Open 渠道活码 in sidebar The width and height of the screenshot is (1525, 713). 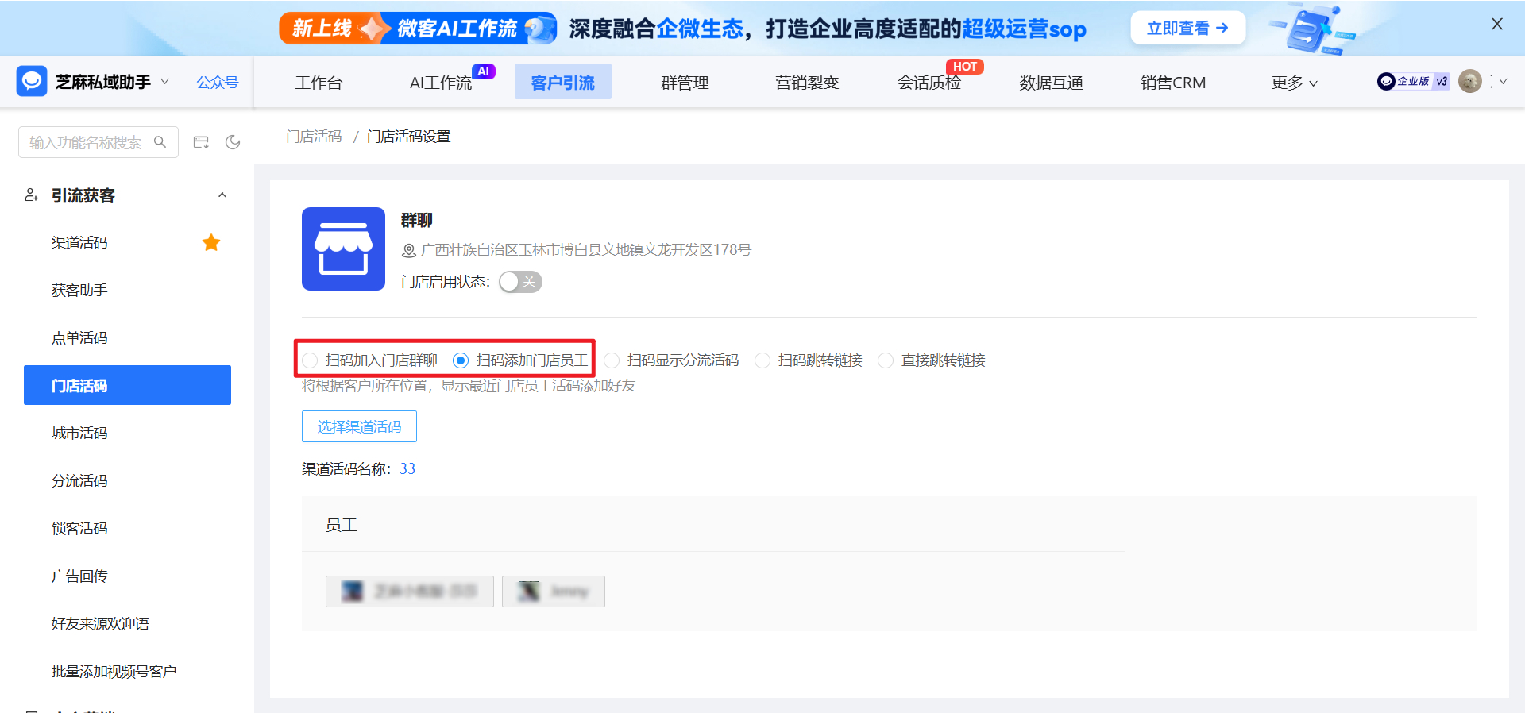pos(79,243)
